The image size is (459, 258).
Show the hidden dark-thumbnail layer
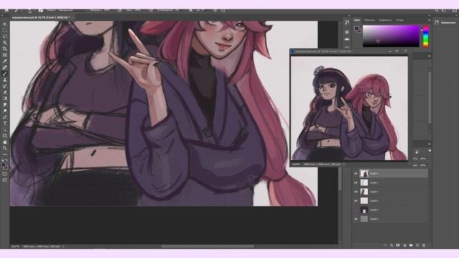tap(356, 210)
